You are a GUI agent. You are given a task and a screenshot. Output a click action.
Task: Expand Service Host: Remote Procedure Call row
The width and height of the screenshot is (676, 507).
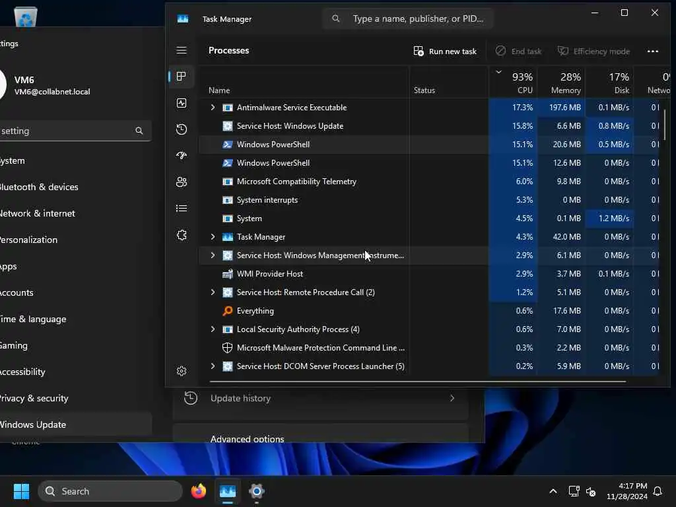[213, 292]
